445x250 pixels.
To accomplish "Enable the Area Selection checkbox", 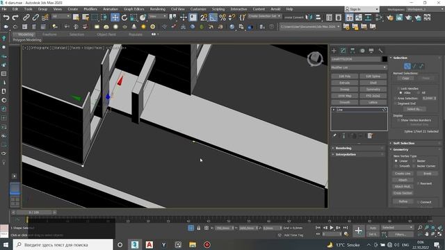I will (x=396, y=99).
